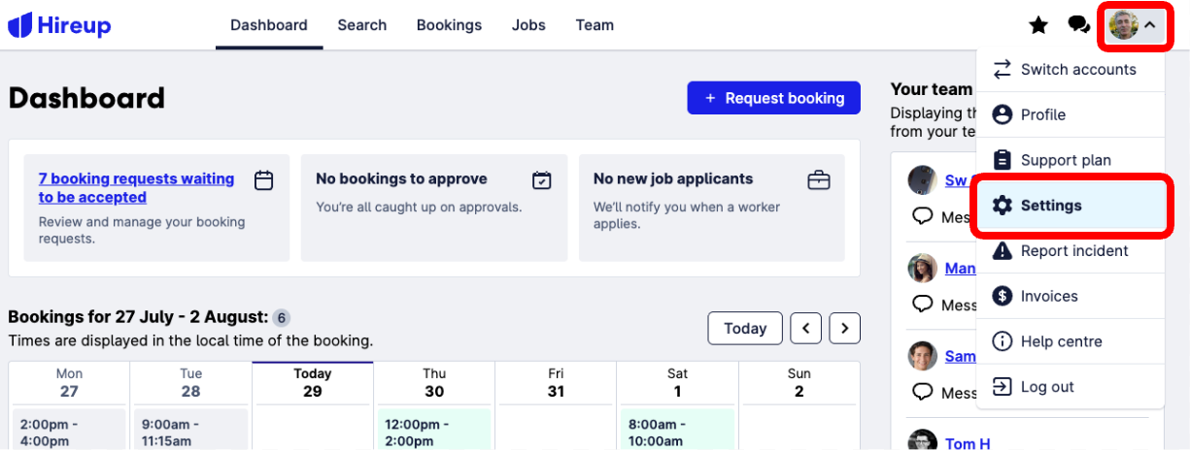Select Fri 31 column header
The width and height of the screenshot is (1190, 450).
(x=556, y=382)
